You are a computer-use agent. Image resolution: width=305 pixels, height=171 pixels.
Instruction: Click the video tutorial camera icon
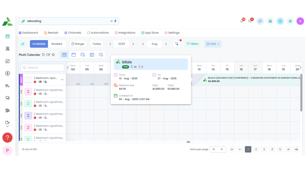[48, 55]
